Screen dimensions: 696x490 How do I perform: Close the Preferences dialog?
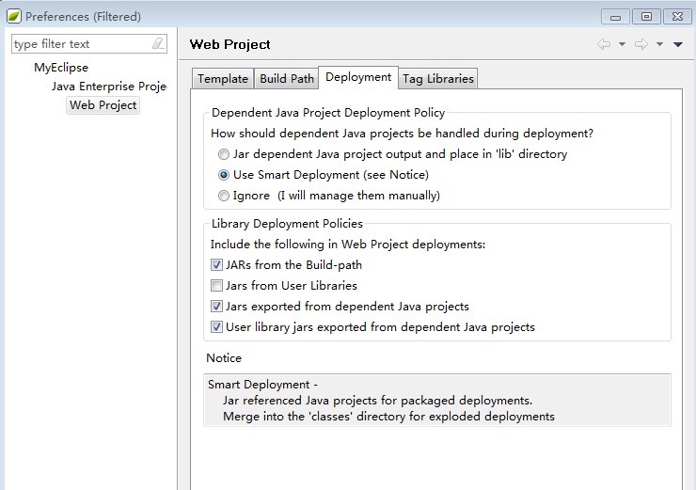pos(677,17)
